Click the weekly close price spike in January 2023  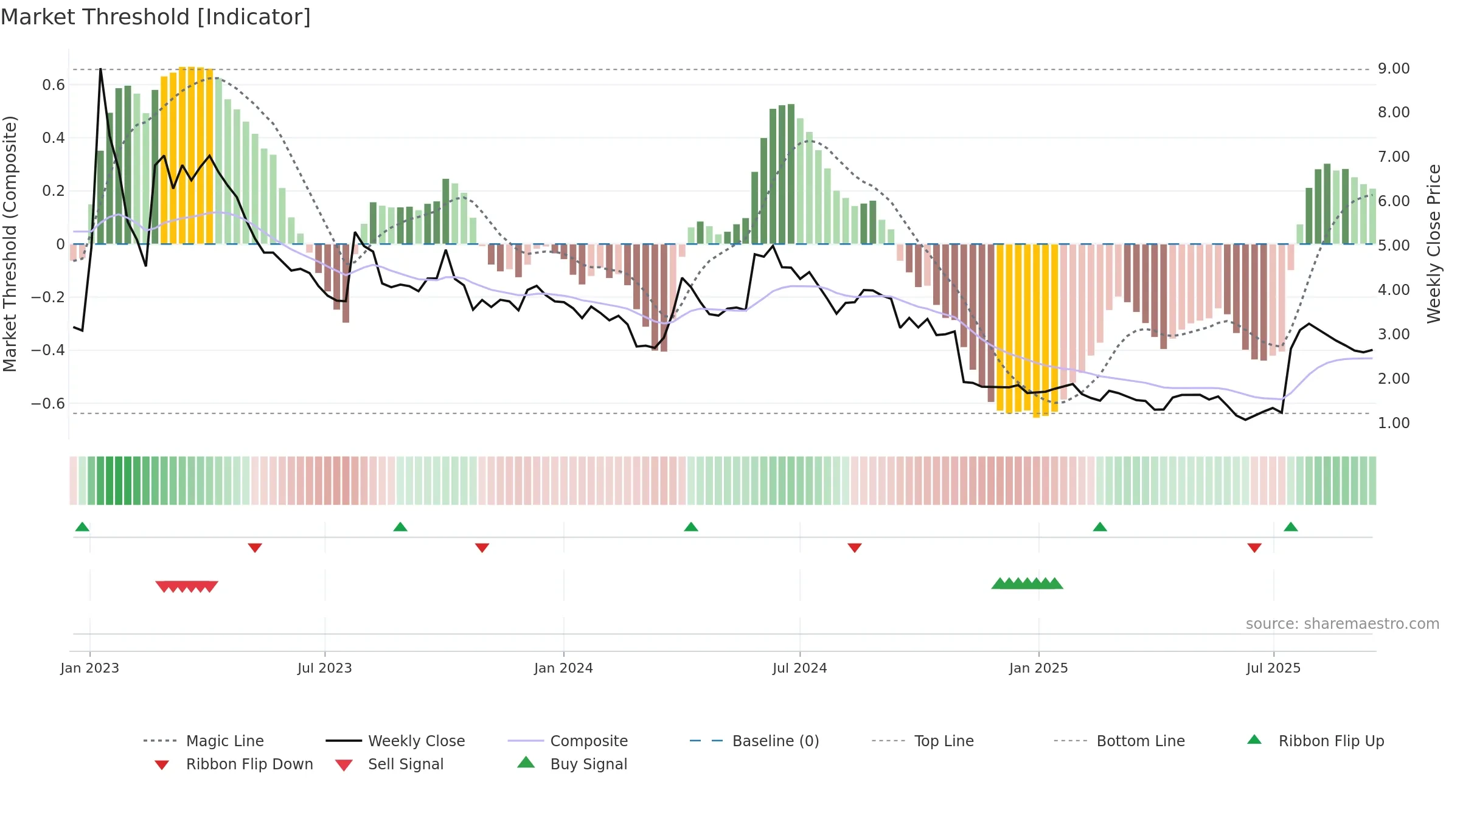100,69
